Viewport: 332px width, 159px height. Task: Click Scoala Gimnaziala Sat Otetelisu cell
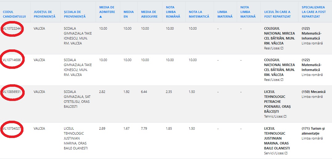(x=77, y=99)
